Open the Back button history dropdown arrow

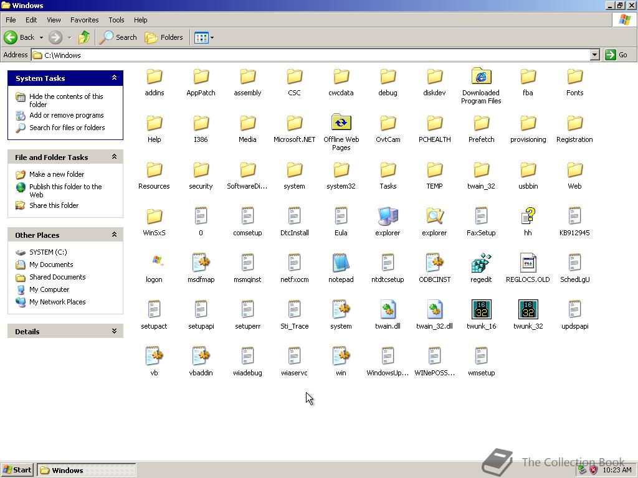41,37
